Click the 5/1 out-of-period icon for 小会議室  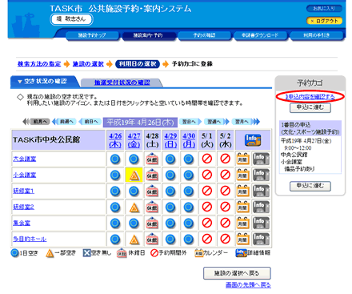click(207, 175)
